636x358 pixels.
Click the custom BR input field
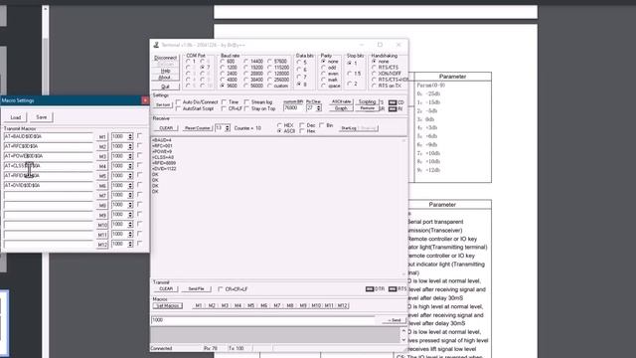click(293, 108)
